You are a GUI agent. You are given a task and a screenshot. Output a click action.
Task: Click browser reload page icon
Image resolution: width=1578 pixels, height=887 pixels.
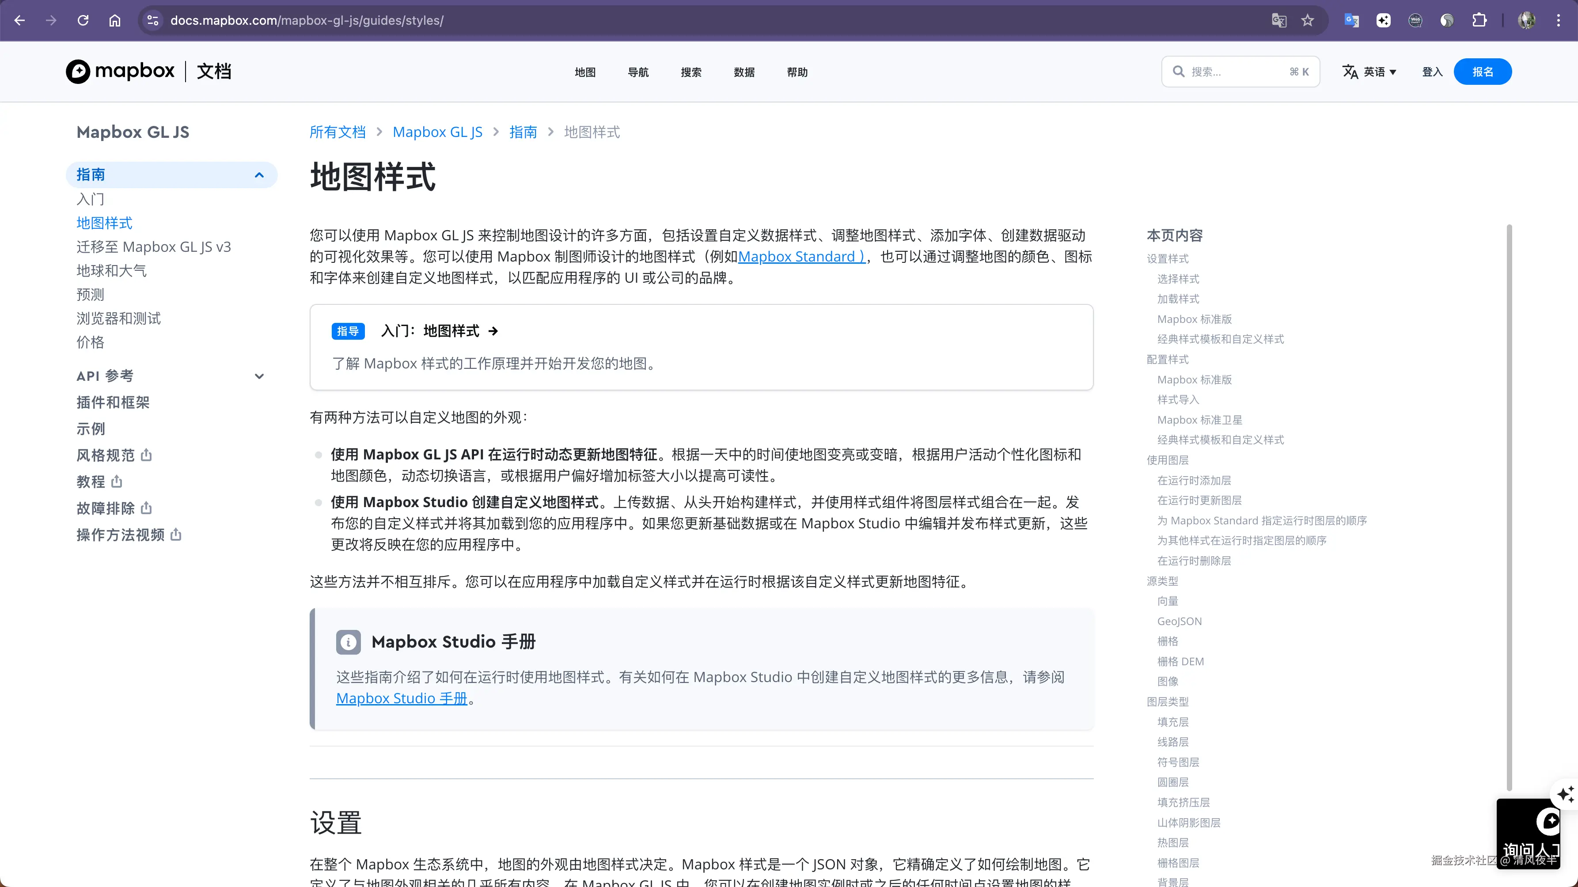83,20
